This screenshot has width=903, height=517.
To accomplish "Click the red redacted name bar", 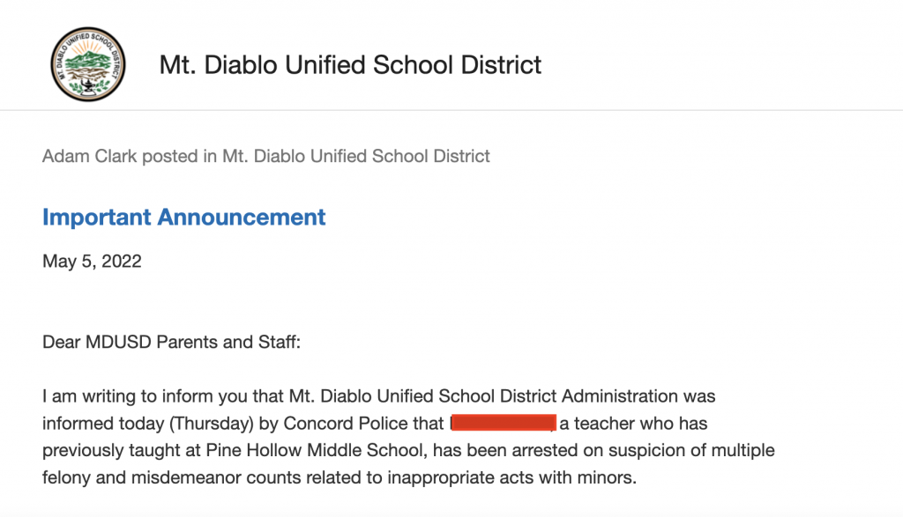I will pyautogui.click(x=503, y=424).
